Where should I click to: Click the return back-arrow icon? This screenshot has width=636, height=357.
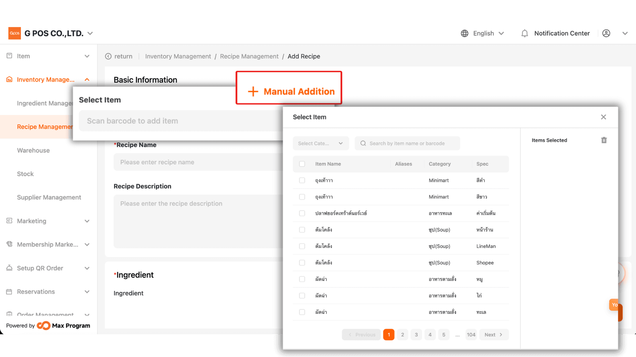(x=108, y=57)
